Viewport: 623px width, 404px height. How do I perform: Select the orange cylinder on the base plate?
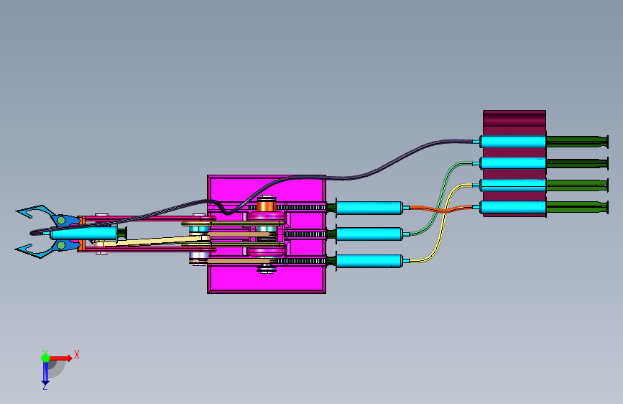[267, 206]
